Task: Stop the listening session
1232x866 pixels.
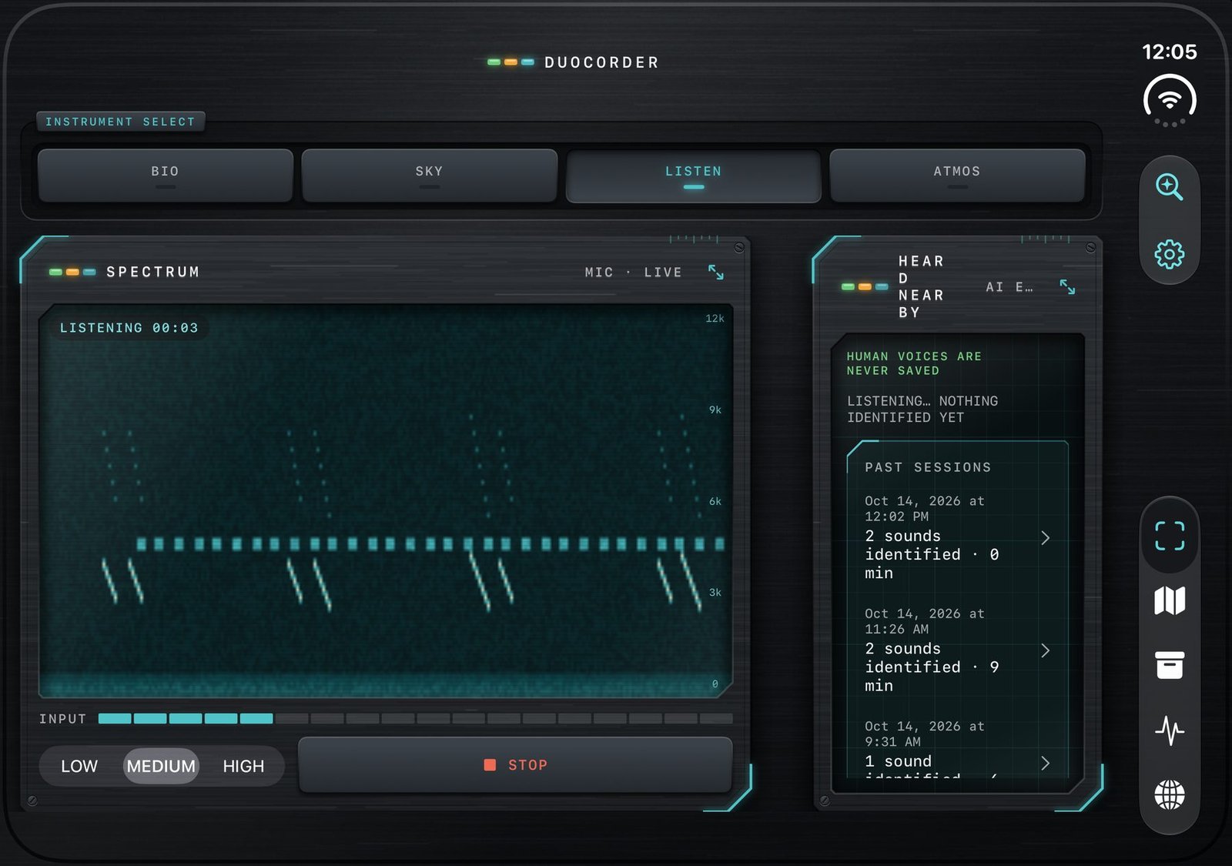Action: tap(514, 764)
